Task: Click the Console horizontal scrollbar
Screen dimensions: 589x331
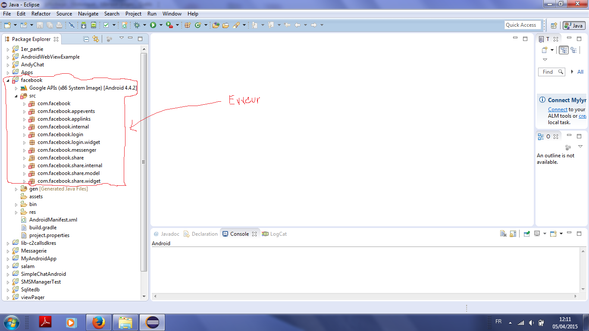Action: coord(365,297)
